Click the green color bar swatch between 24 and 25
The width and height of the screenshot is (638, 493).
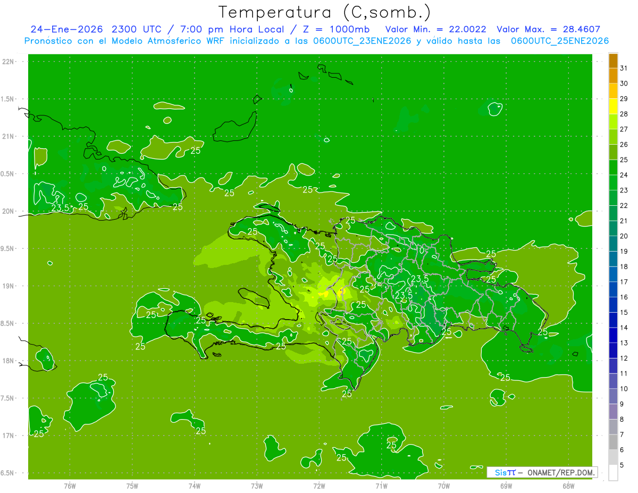613,168
